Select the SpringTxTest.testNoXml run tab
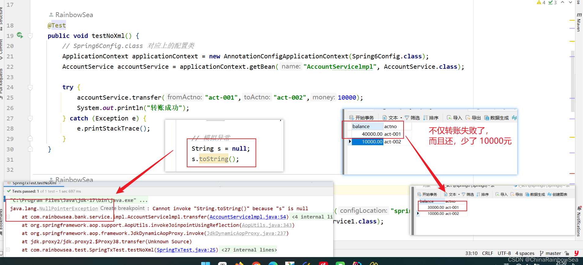The width and height of the screenshot is (583, 265). click(x=34, y=183)
